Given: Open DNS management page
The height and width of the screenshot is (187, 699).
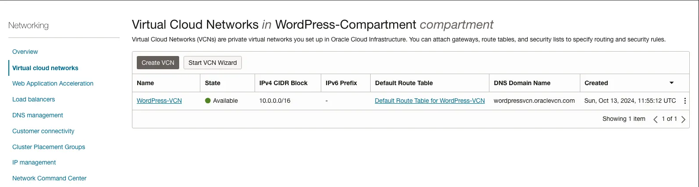Looking at the screenshot, I should click(38, 115).
